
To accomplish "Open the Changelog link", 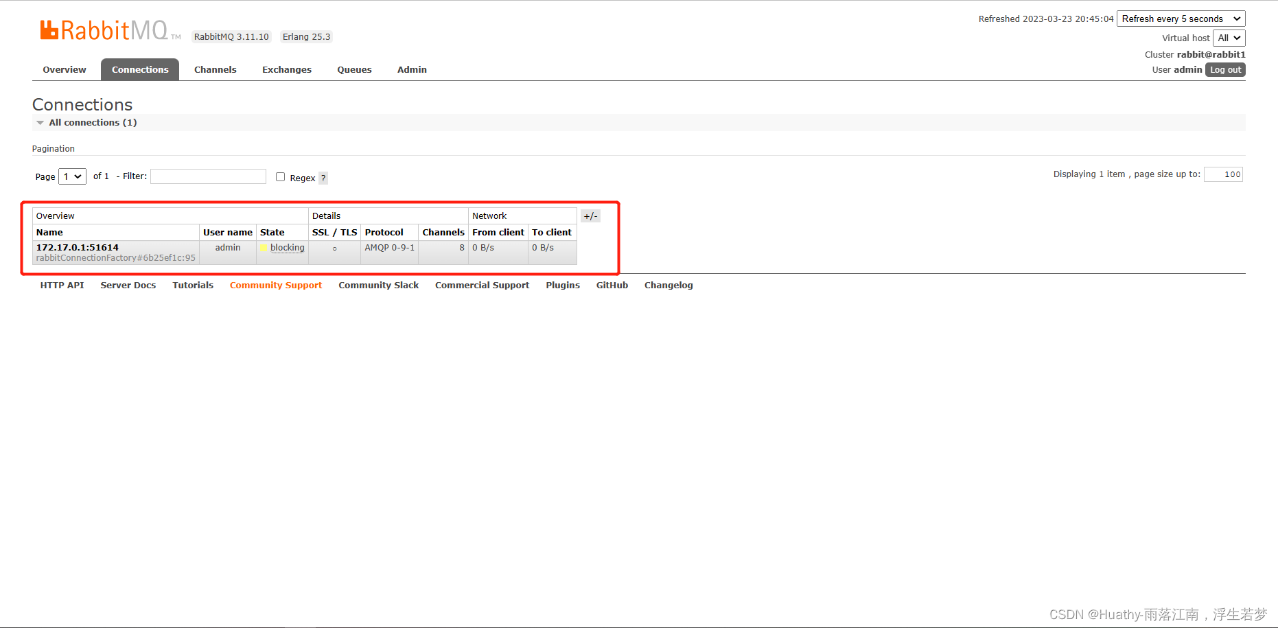I will [669, 285].
